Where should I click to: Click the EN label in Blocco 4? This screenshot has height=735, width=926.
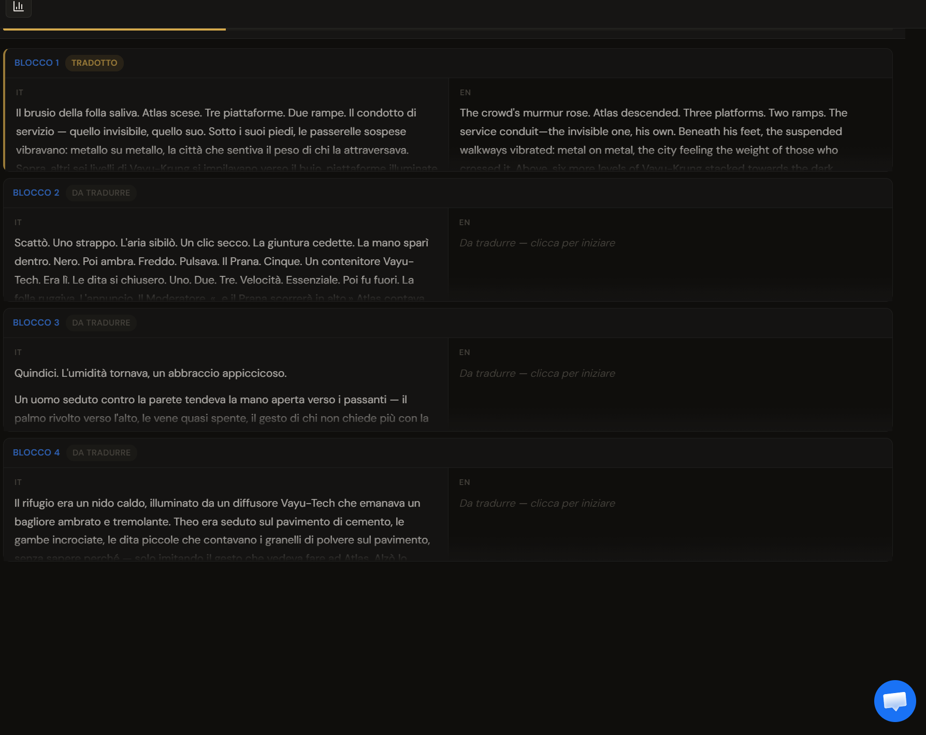click(465, 482)
